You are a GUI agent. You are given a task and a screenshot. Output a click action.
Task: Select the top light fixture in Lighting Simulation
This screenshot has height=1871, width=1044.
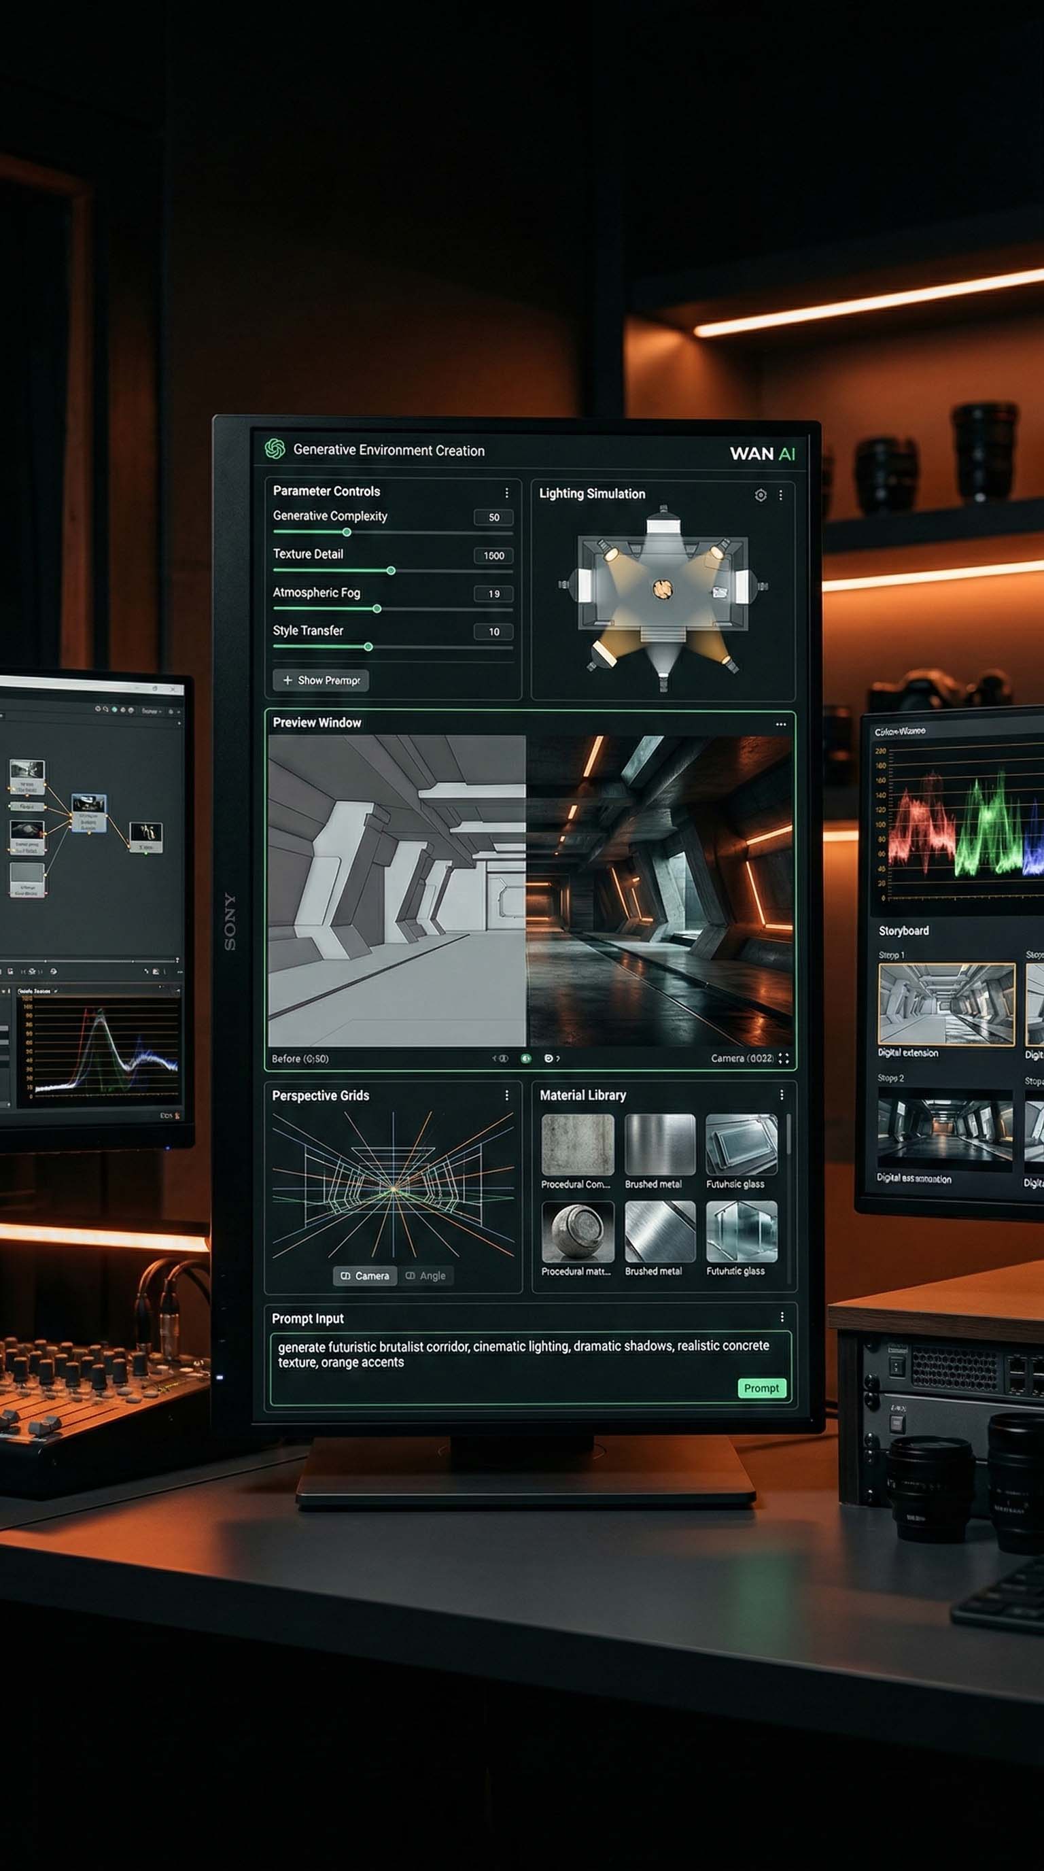tap(662, 520)
